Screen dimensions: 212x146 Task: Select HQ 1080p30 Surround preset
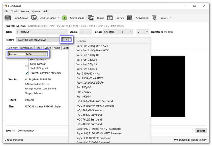click(90, 110)
